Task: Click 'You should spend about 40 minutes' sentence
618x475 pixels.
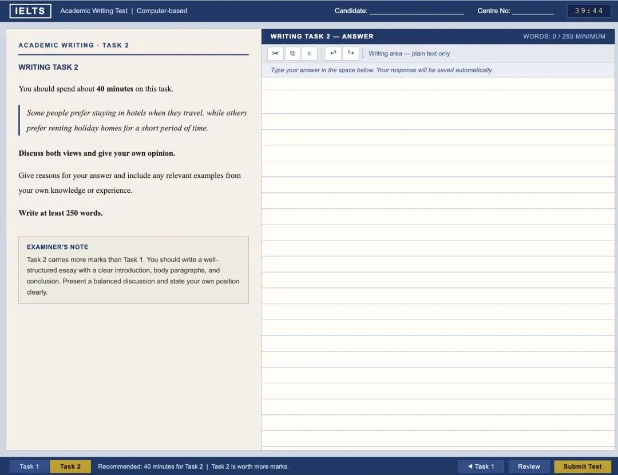Action: click(x=96, y=89)
